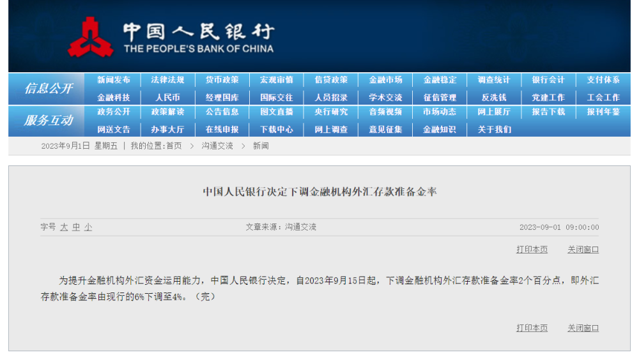Open the 新闻发布 menu item
The height and width of the screenshot is (357, 639).
114,80
